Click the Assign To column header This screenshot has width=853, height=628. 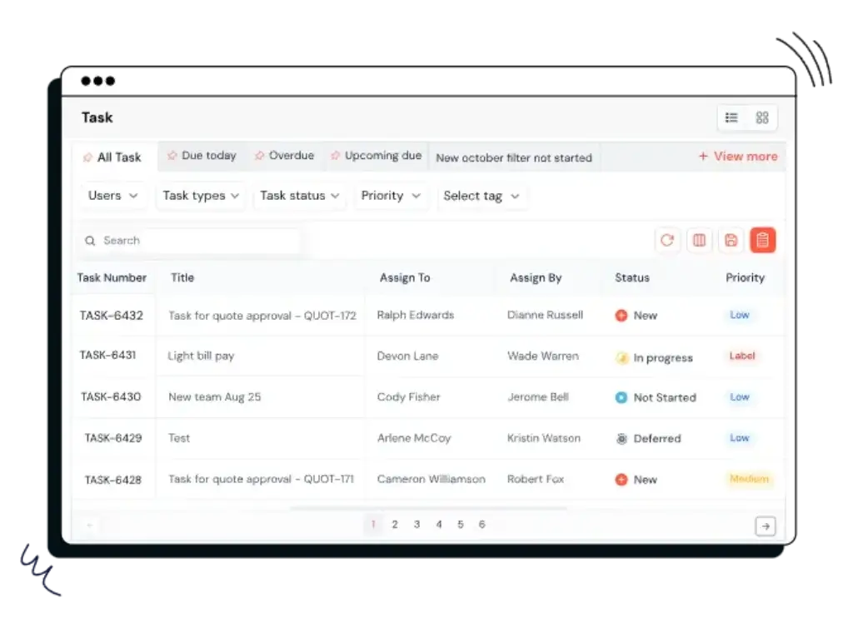coord(405,278)
